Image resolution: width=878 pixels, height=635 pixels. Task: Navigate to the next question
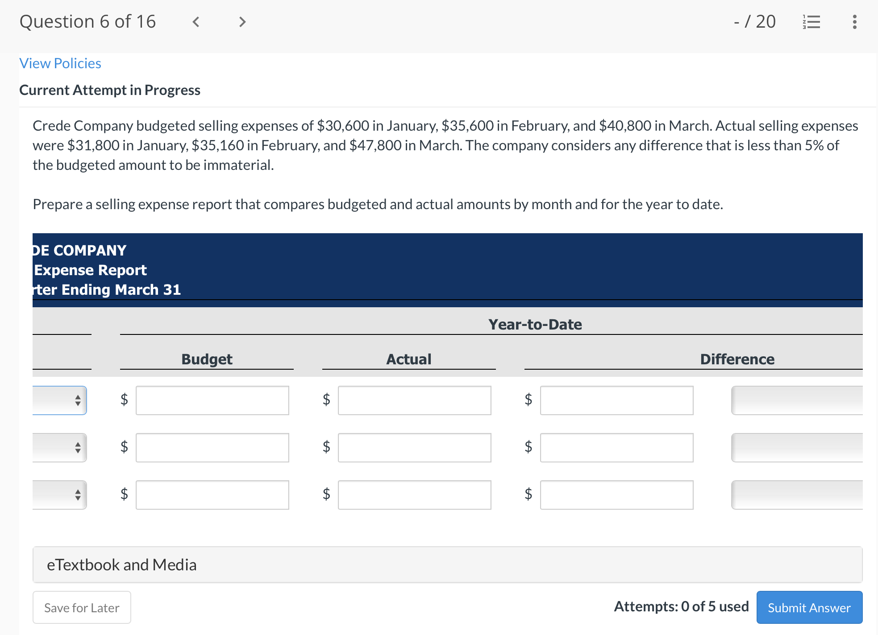tap(241, 21)
